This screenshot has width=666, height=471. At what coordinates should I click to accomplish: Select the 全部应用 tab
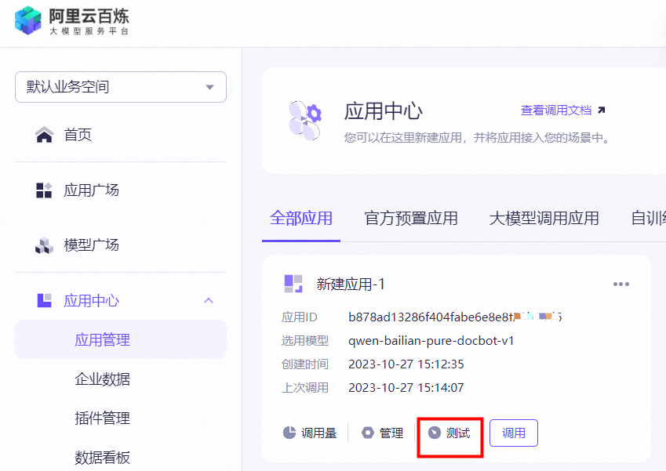pos(301,219)
